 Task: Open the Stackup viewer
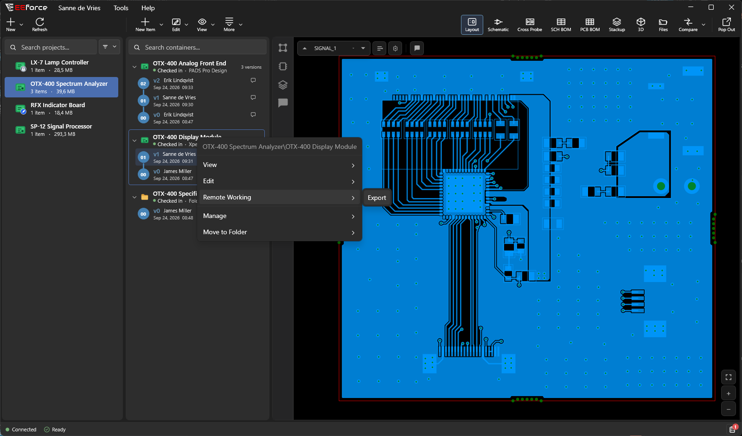(x=617, y=25)
